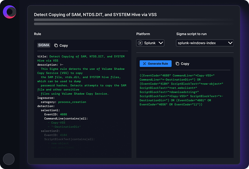Click the EventID 4104 value
This screenshot has width=249, height=169.
pos(63,135)
